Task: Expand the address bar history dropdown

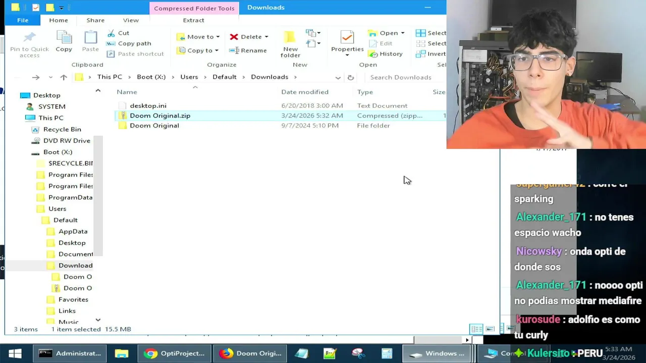Action: (338, 77)
